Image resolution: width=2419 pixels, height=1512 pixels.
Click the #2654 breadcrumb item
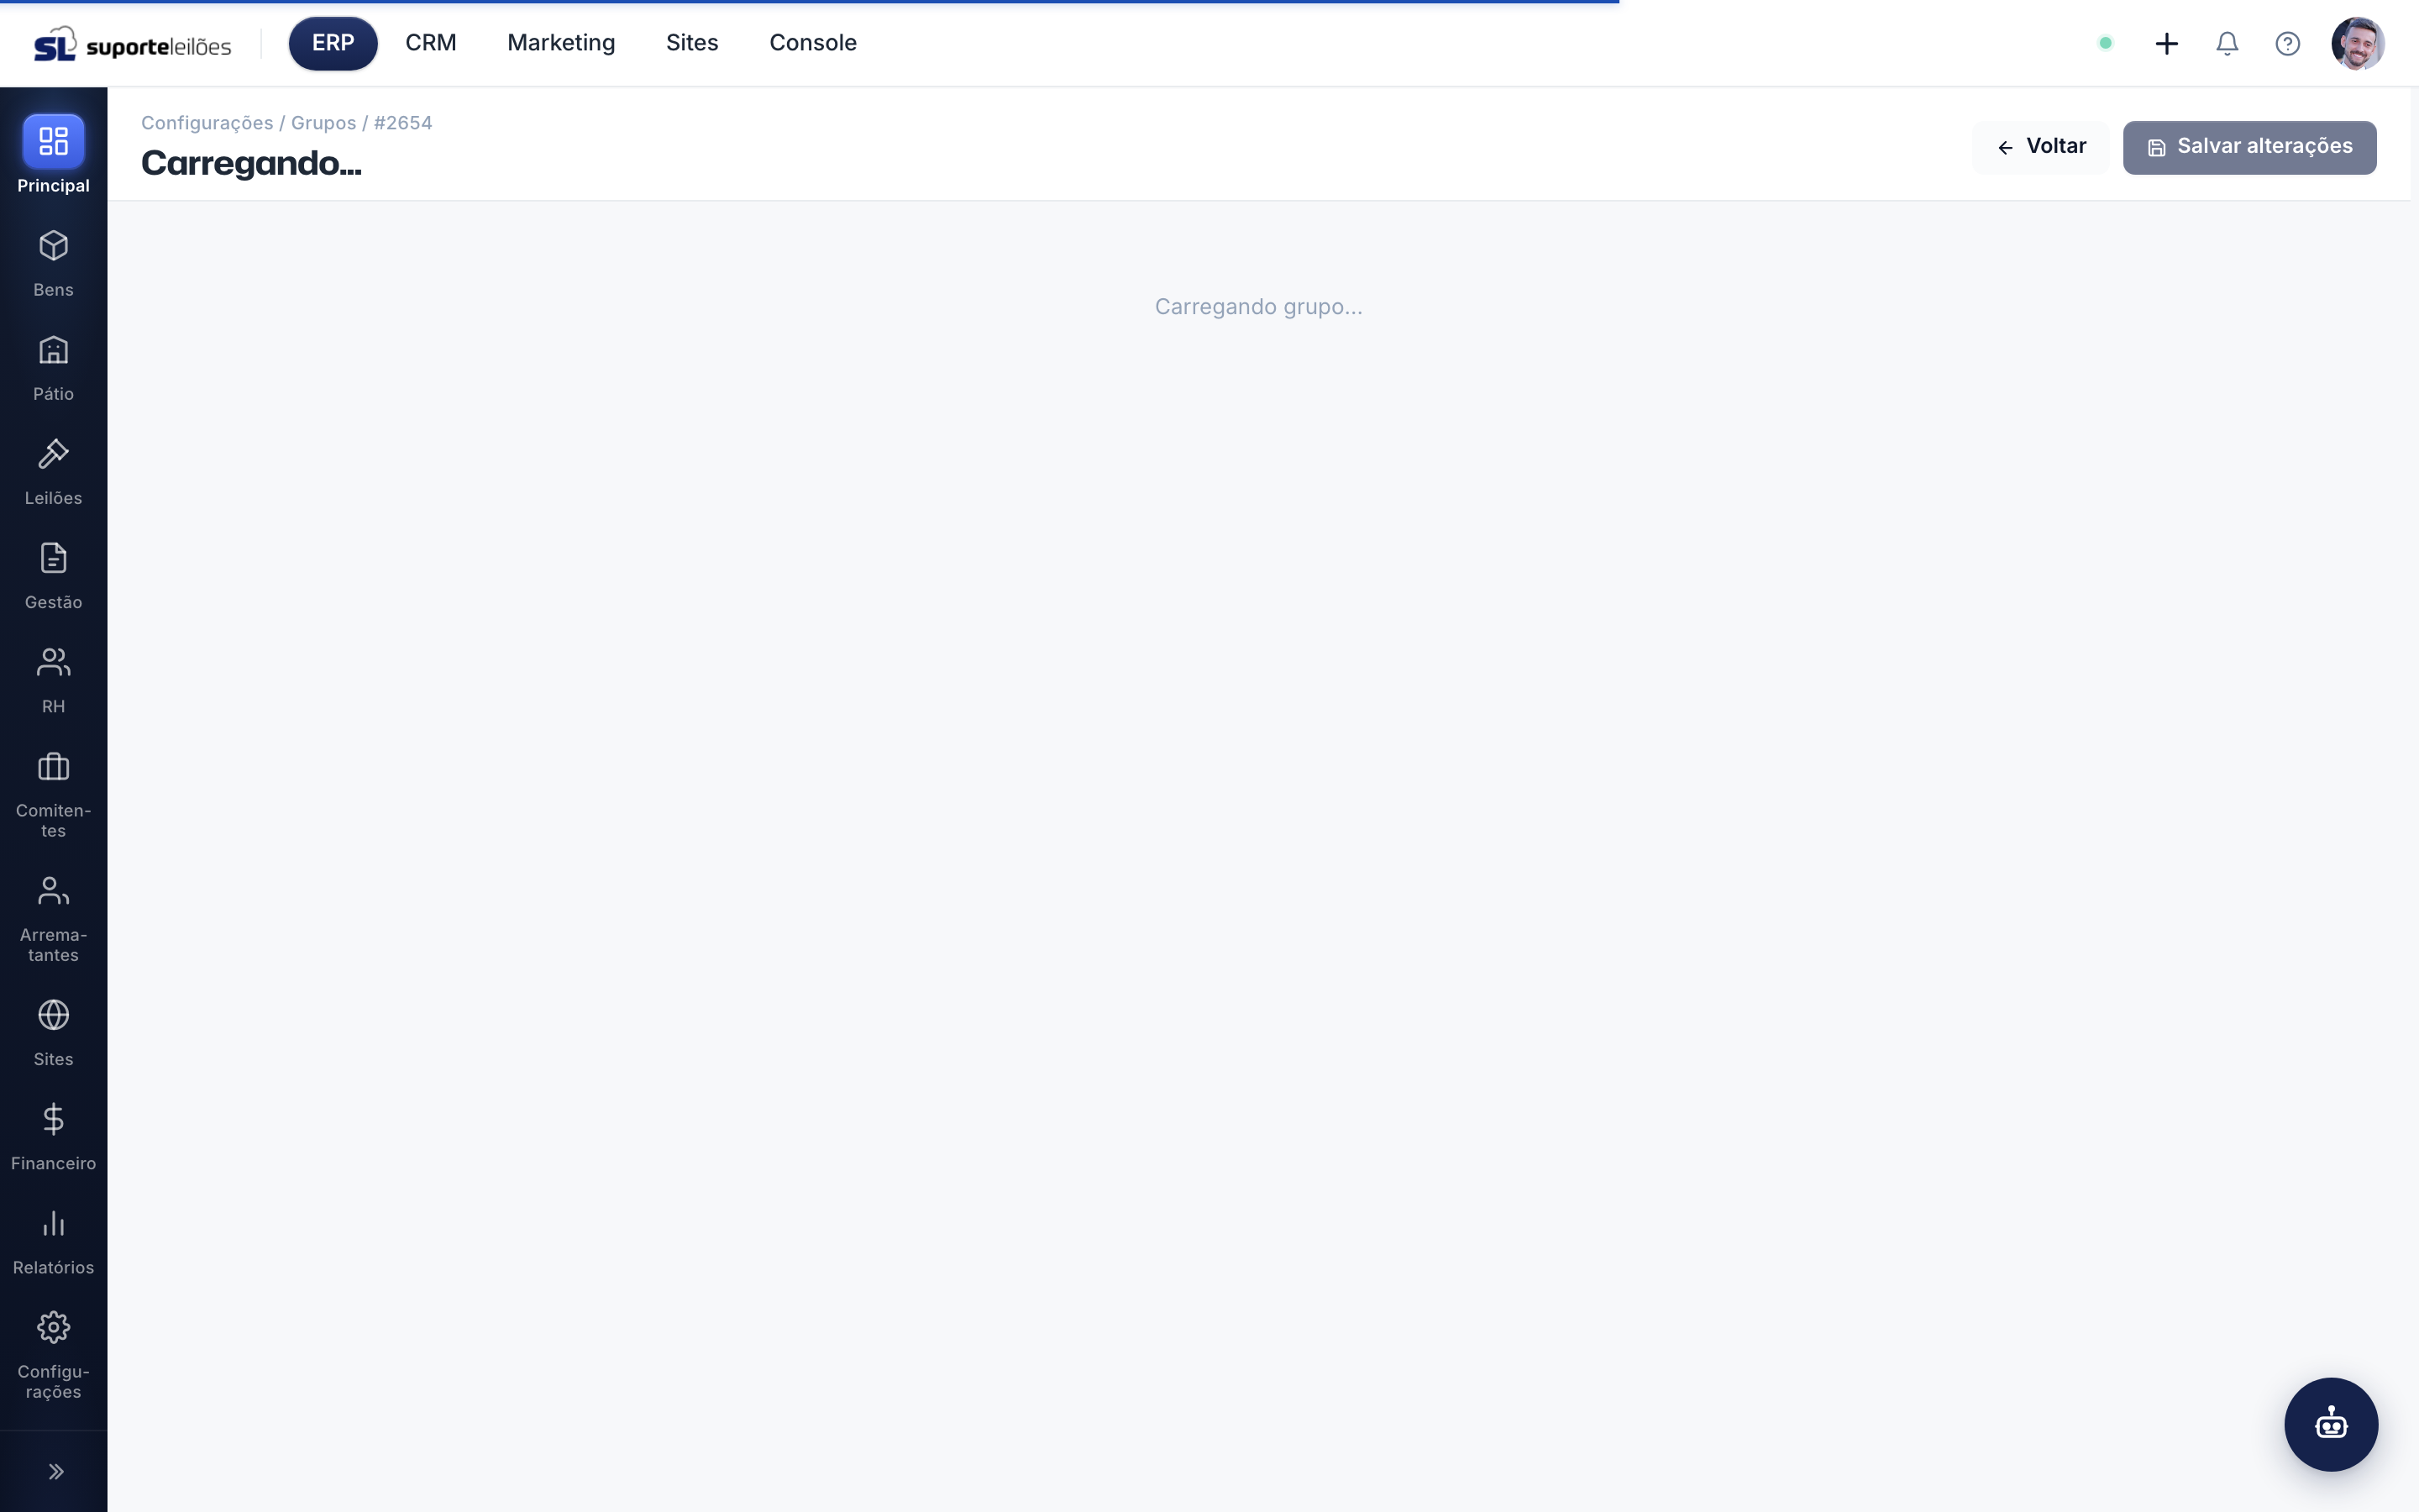(x=403, y=123)
